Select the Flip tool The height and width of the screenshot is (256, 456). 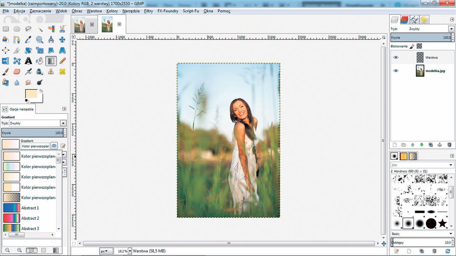coord(6,61)
